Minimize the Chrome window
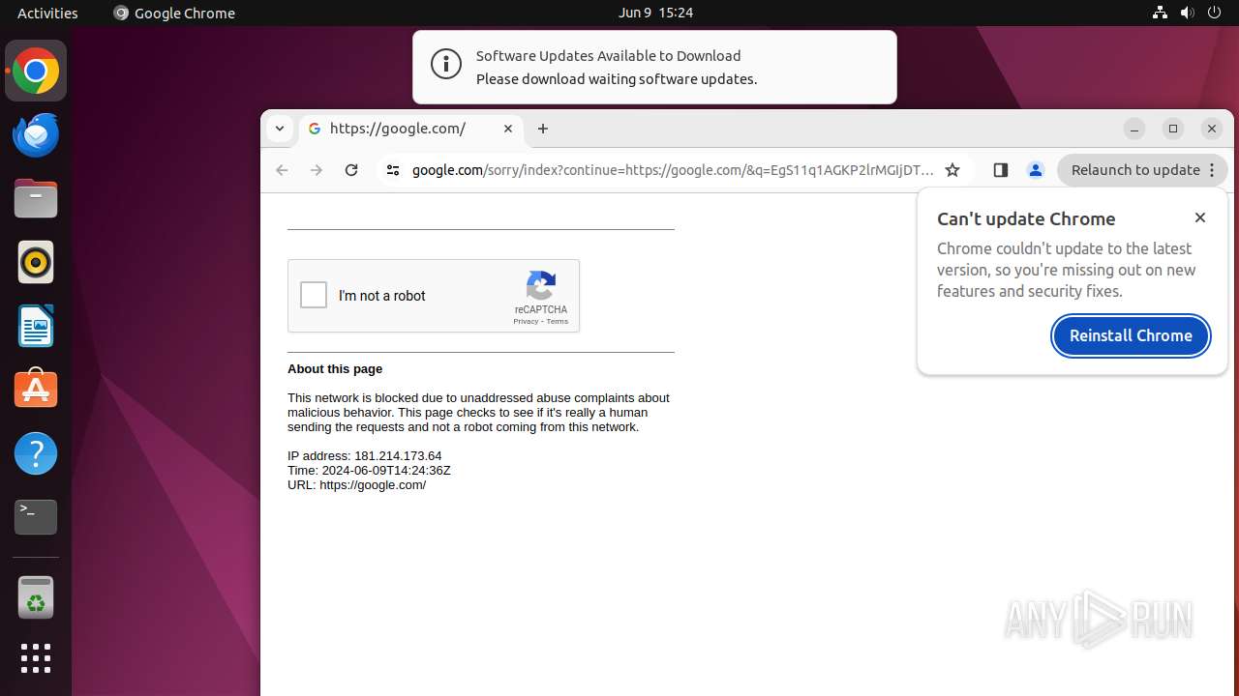The width and height of the screenshot is (1239, 696). (1134, 129)
